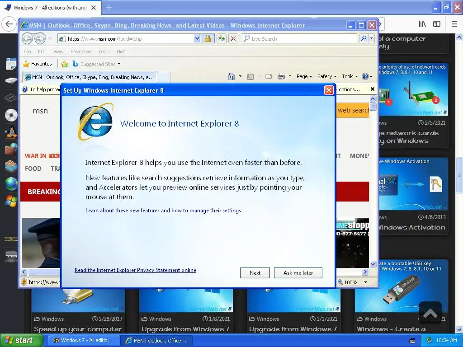The image size is (463, 347).
Task: Click the Read Mail icon
Action: pos(269,76)
